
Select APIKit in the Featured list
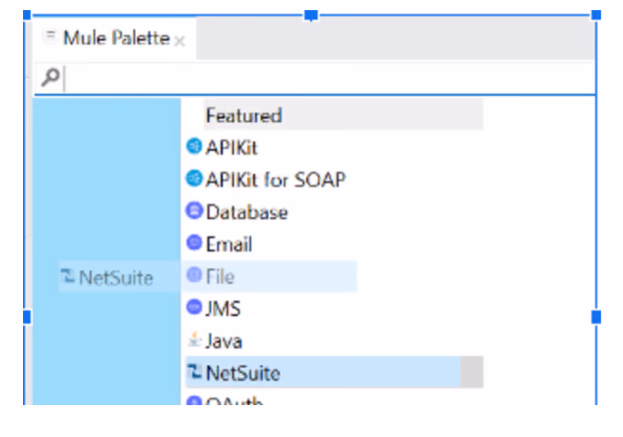coord(231,147)
